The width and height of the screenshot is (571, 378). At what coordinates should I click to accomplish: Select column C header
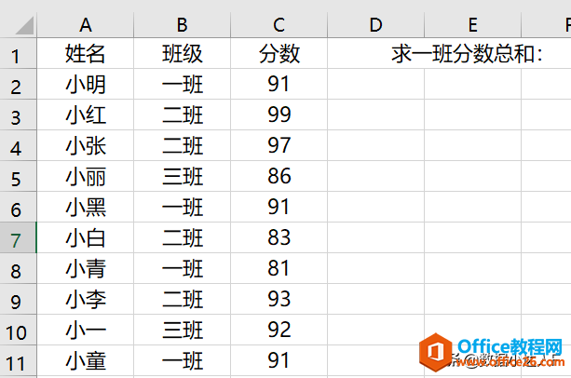pos(279,25)
